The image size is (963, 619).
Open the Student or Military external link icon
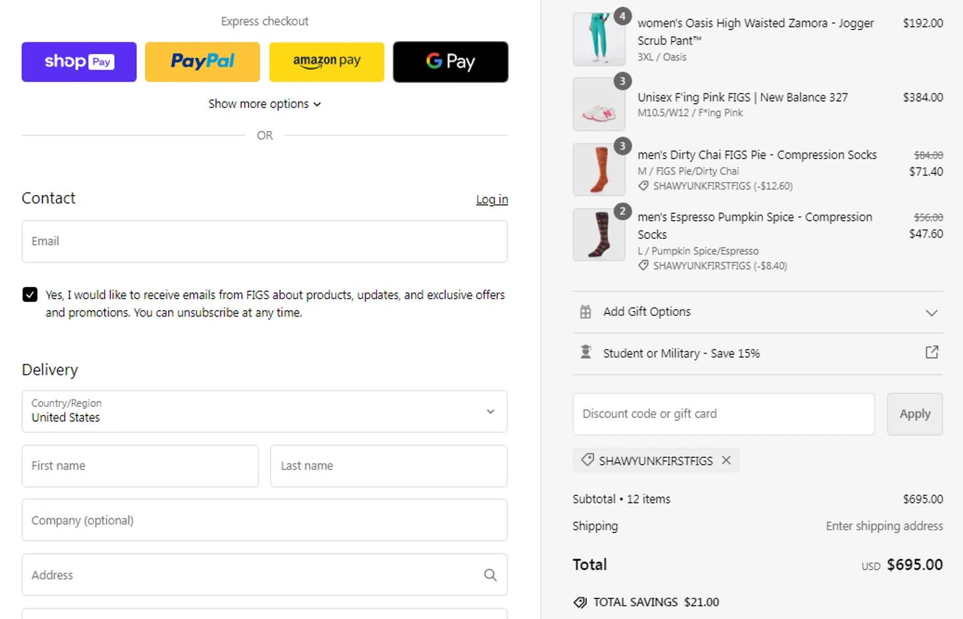click(932, 353)
